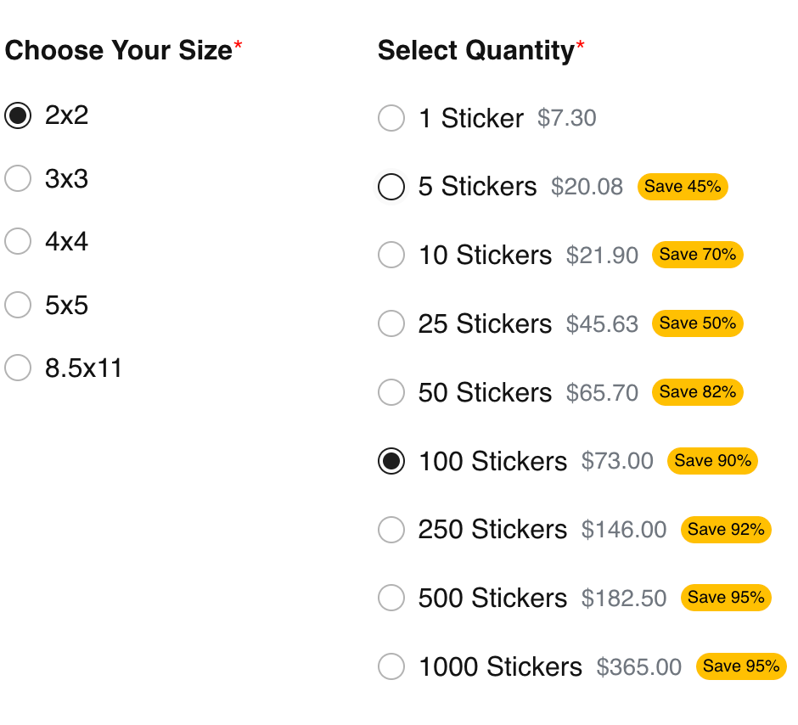The image size is (798, 725).
Task: Click the Save 92% badge
Action: coord(726,530)
